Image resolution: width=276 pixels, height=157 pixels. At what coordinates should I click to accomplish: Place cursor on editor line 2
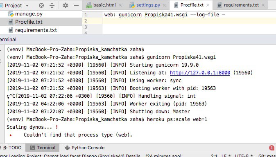click(189, 21)
